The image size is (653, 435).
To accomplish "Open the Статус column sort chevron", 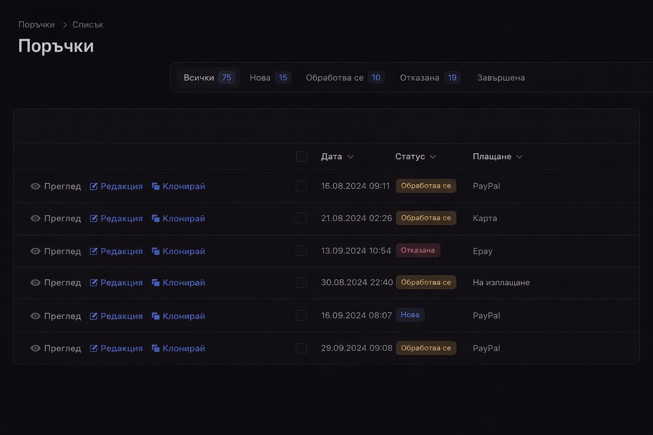I will tap(433, 157).
